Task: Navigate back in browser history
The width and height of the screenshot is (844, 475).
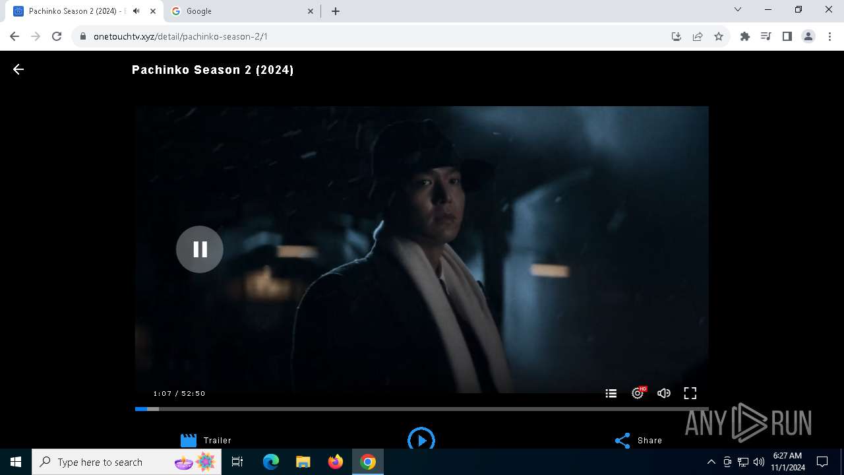Action: click(15, 36)
